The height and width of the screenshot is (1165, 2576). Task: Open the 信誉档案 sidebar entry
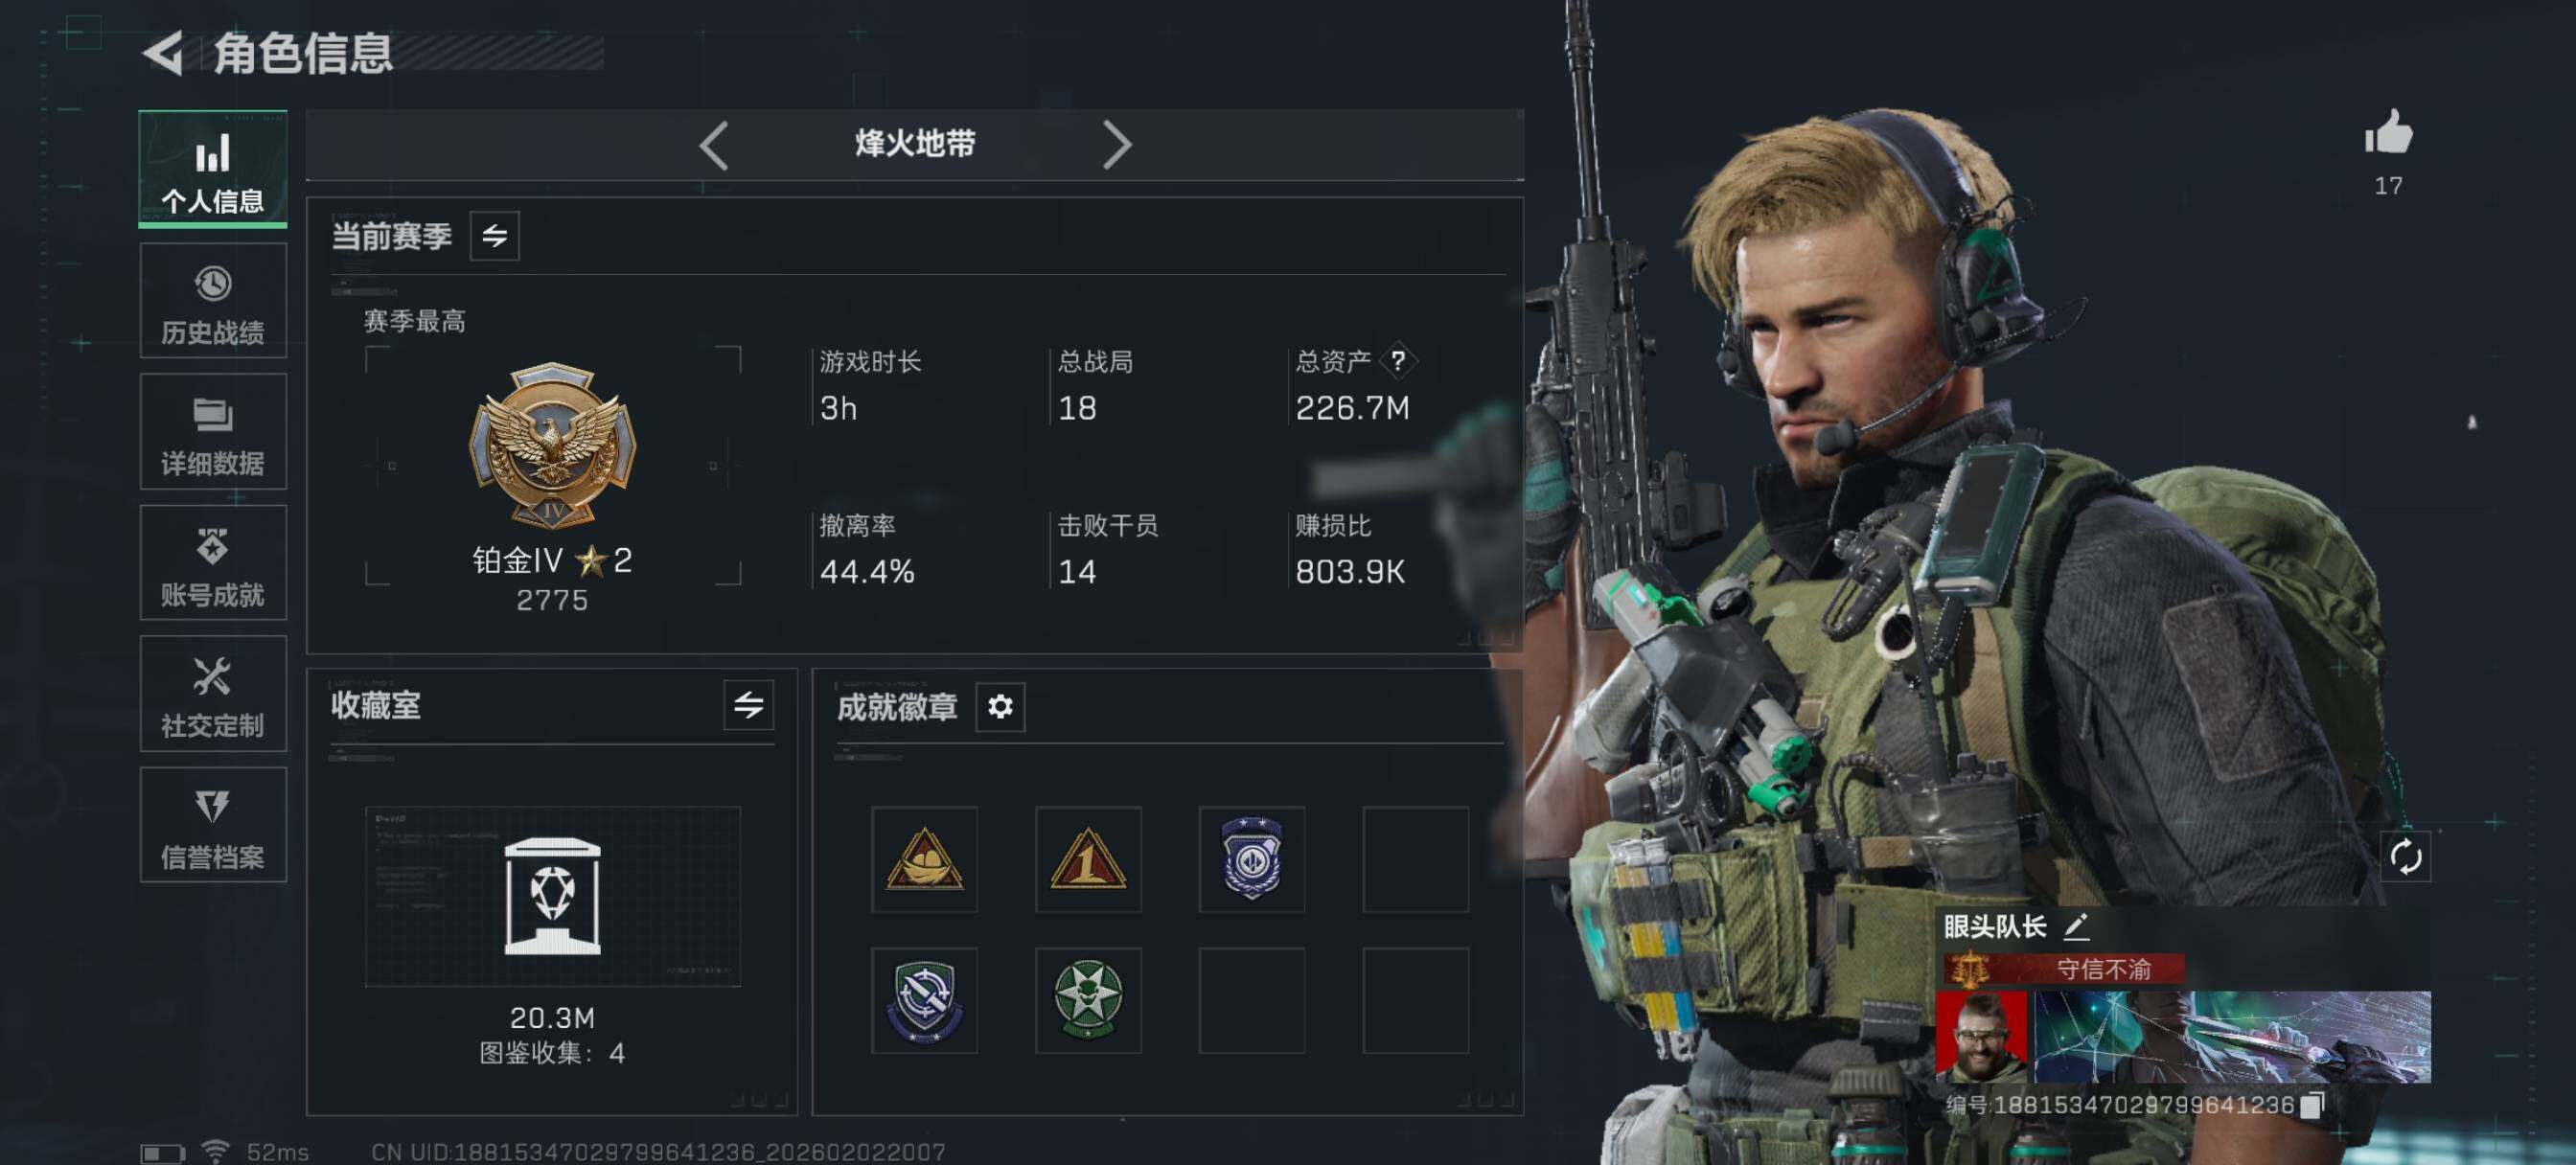point(213,825)
